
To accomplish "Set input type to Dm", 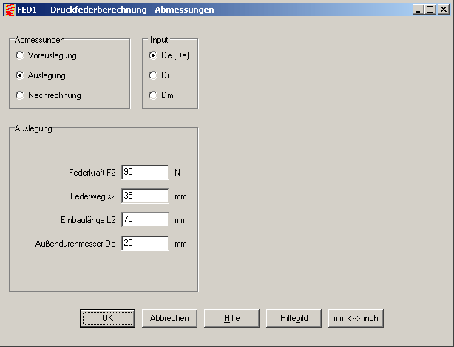I will 153,95.
